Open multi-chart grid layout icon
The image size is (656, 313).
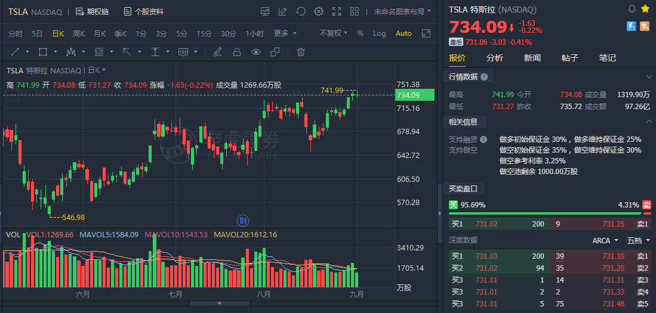[355, 11]
